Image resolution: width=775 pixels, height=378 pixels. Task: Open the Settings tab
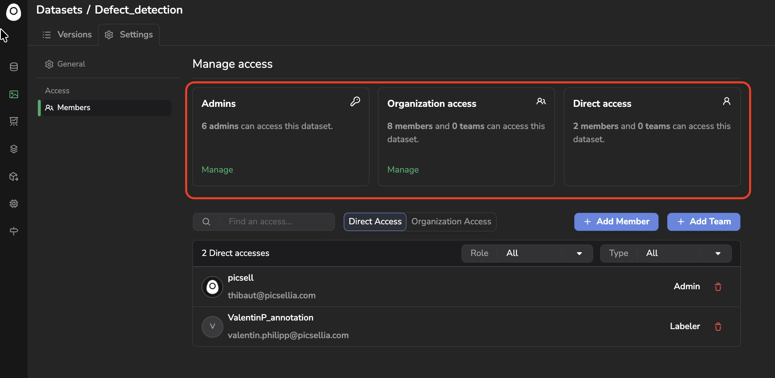pos(129,35)
